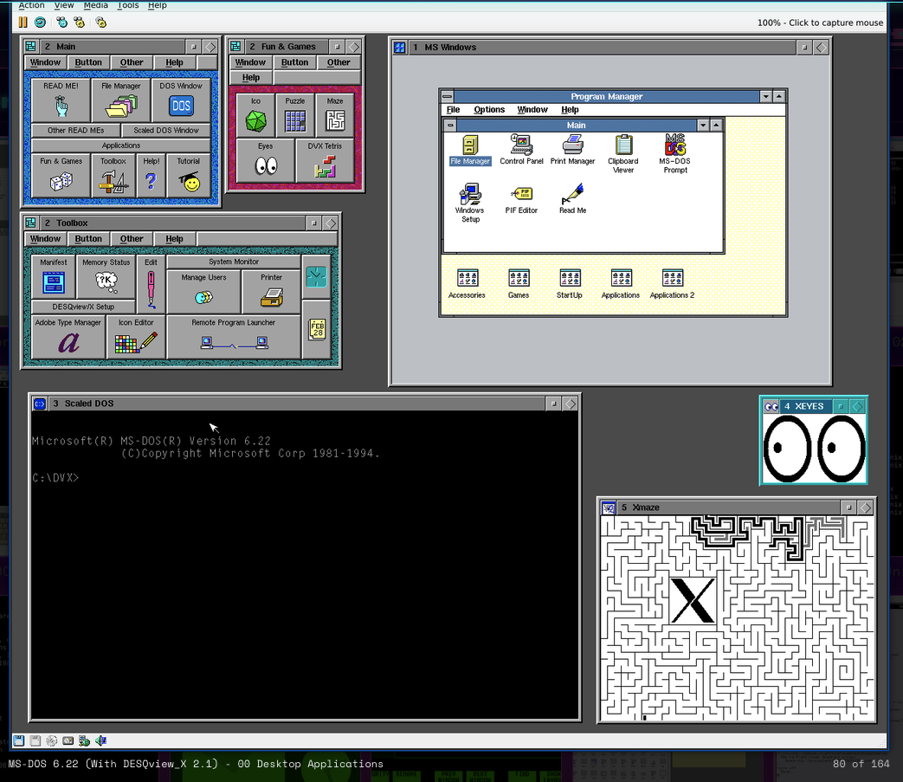The image size is (903, 782).
Task: Select the Clipboard Viewer icon
Action: click(623, 154)
